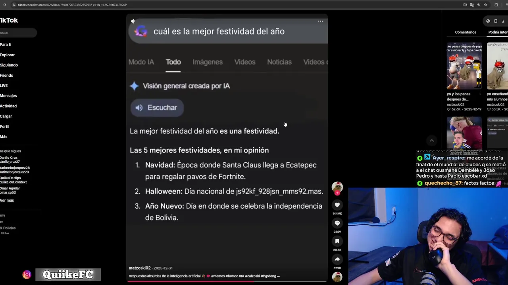Screen dimensions: 508x285
Task: Open the browser zoom magnifier icon
Action: click(479, 5)
